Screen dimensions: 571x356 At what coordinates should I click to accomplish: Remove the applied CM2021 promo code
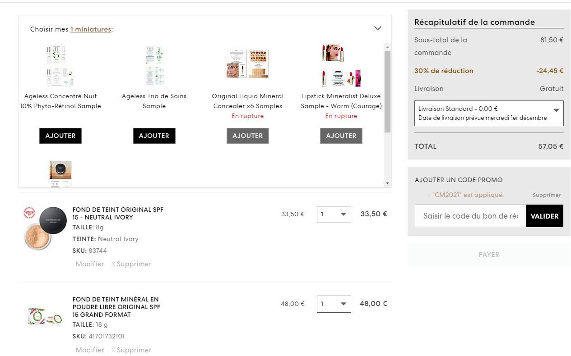547,195
